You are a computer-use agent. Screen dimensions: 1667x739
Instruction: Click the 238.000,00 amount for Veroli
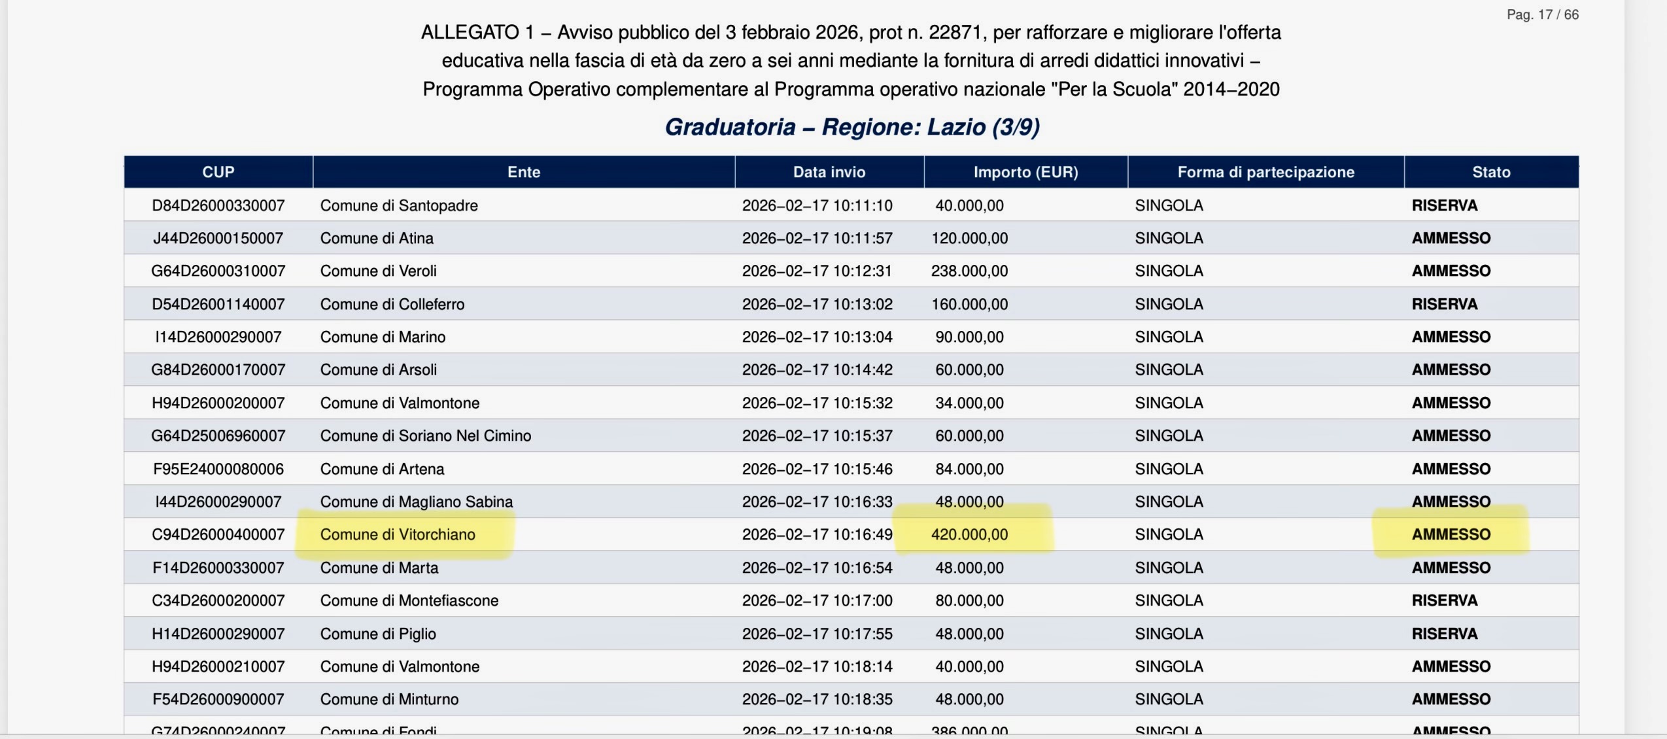point(969,271)
